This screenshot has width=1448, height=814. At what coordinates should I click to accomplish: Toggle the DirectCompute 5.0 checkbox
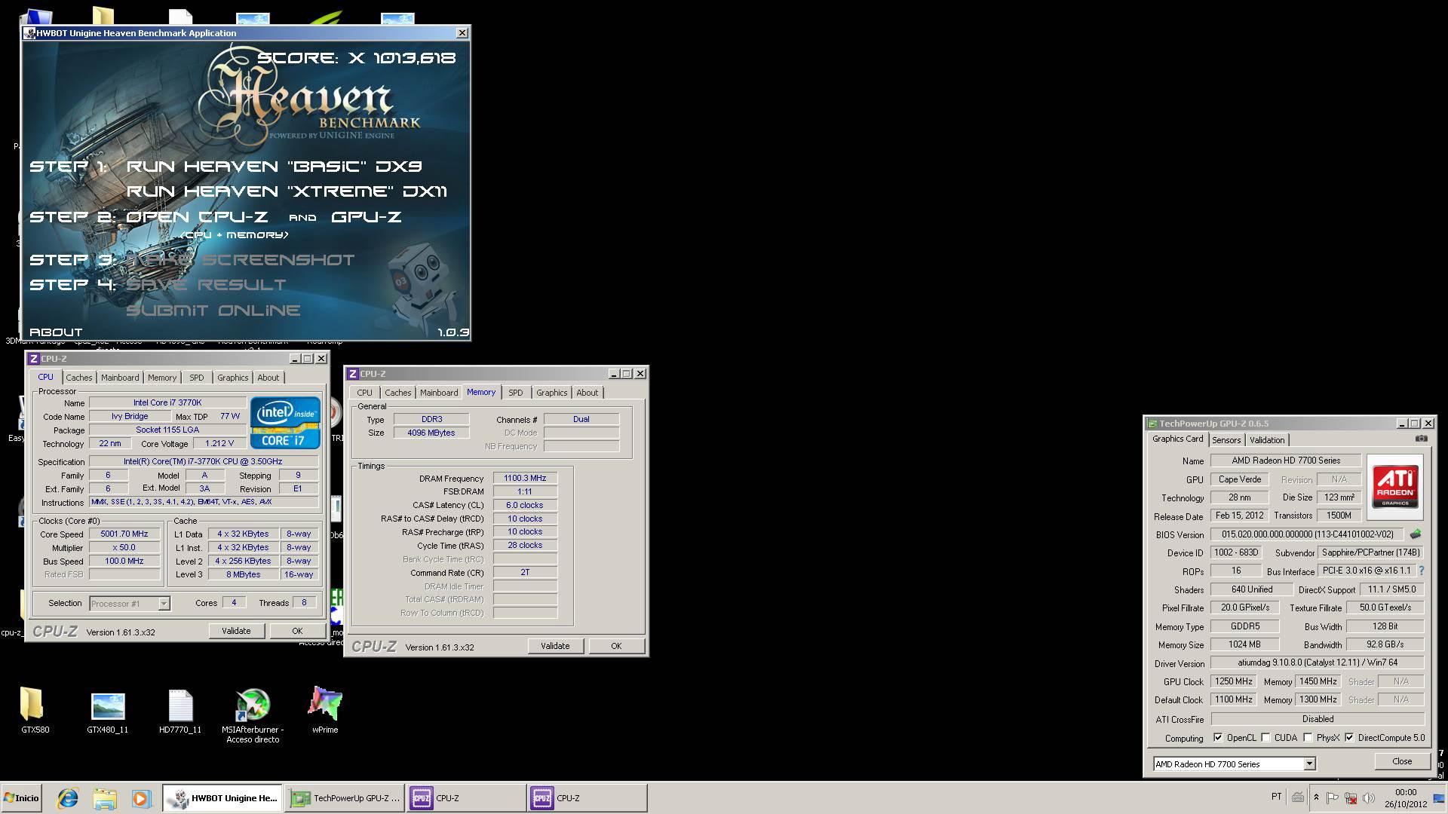[1349, 738]
